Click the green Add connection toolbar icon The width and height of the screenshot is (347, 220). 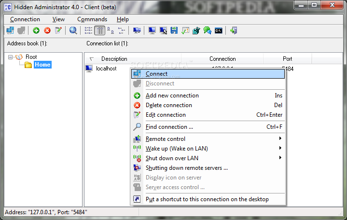(x=36, y=30)
